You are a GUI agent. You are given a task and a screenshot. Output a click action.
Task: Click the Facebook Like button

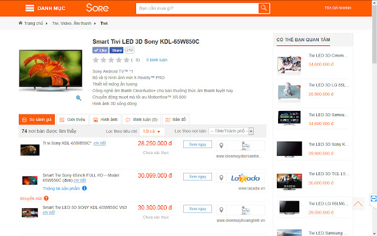tap(101, 50)
